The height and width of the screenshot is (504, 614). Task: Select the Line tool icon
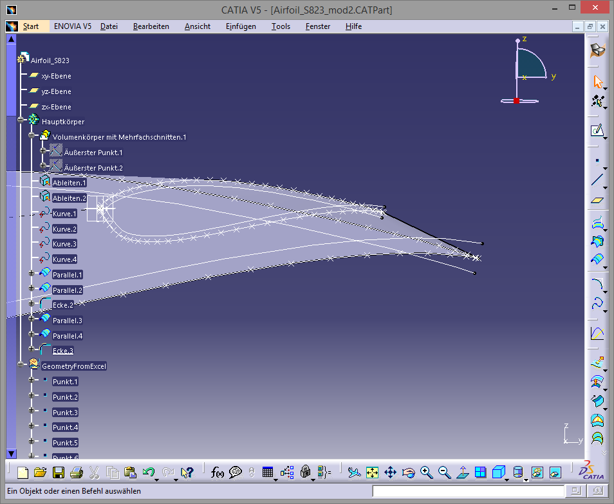click(x=597, y=180)
